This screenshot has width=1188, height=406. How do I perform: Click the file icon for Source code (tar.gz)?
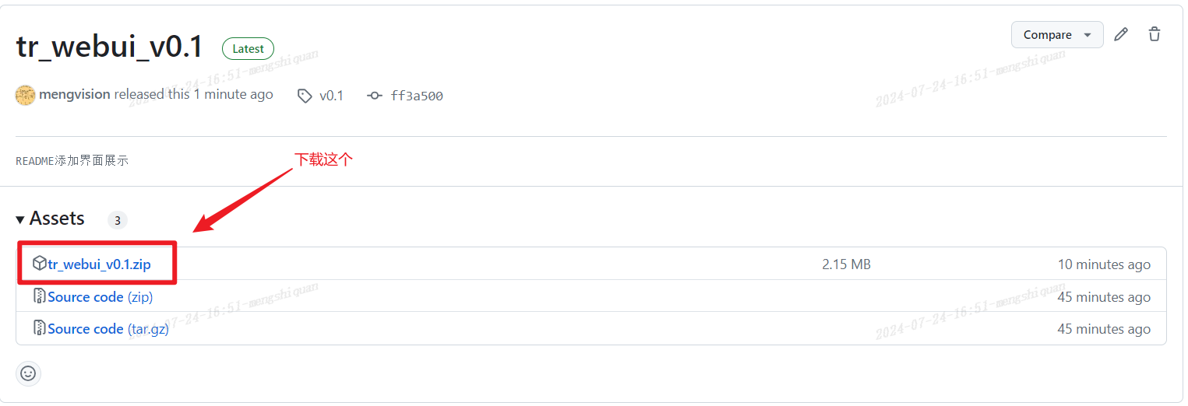click(x=39, y=328)
